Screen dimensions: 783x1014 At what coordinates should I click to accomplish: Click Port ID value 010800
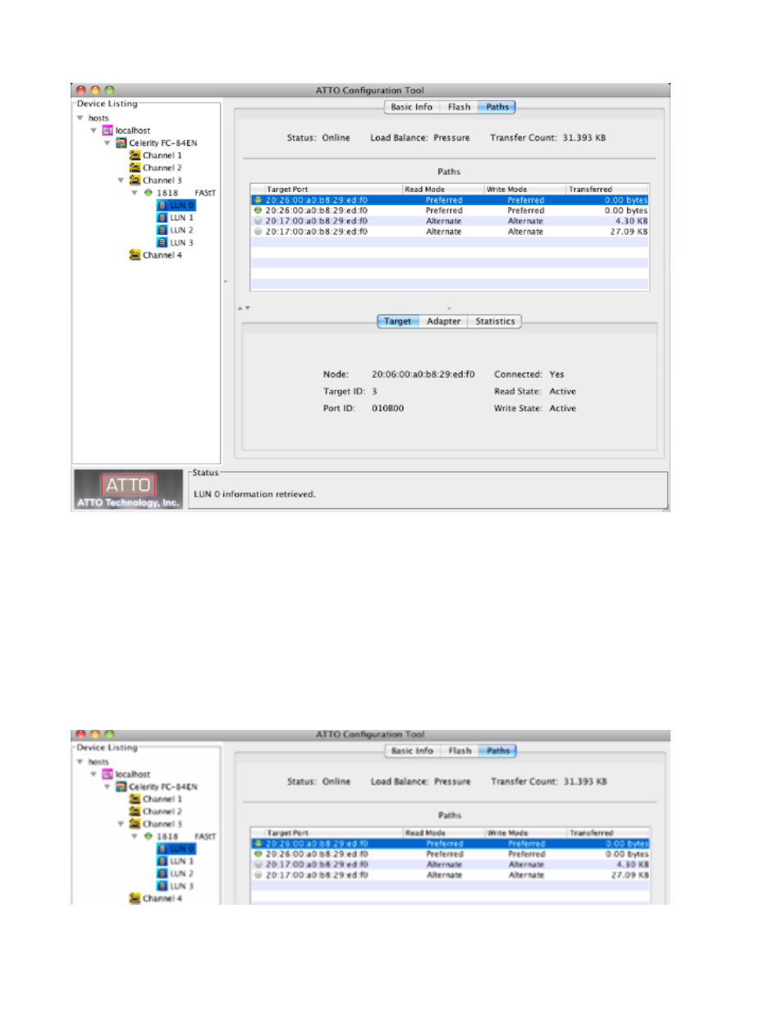[387, 408]
